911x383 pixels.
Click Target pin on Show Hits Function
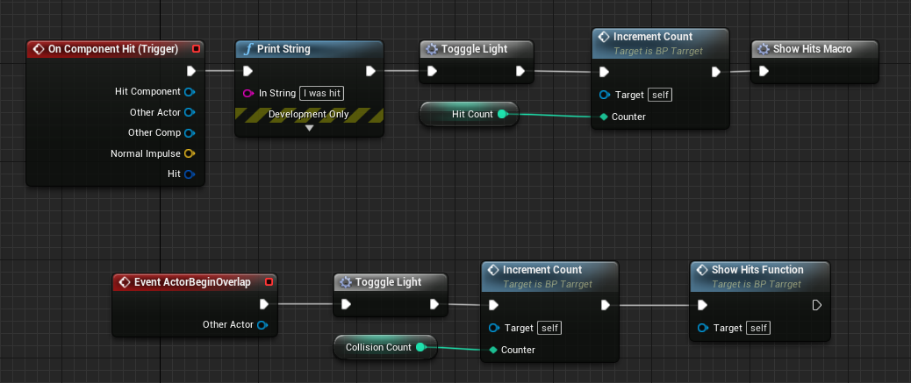point(702,328)
